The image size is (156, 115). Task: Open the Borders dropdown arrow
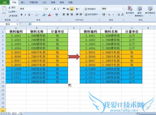tap(39, 15)
